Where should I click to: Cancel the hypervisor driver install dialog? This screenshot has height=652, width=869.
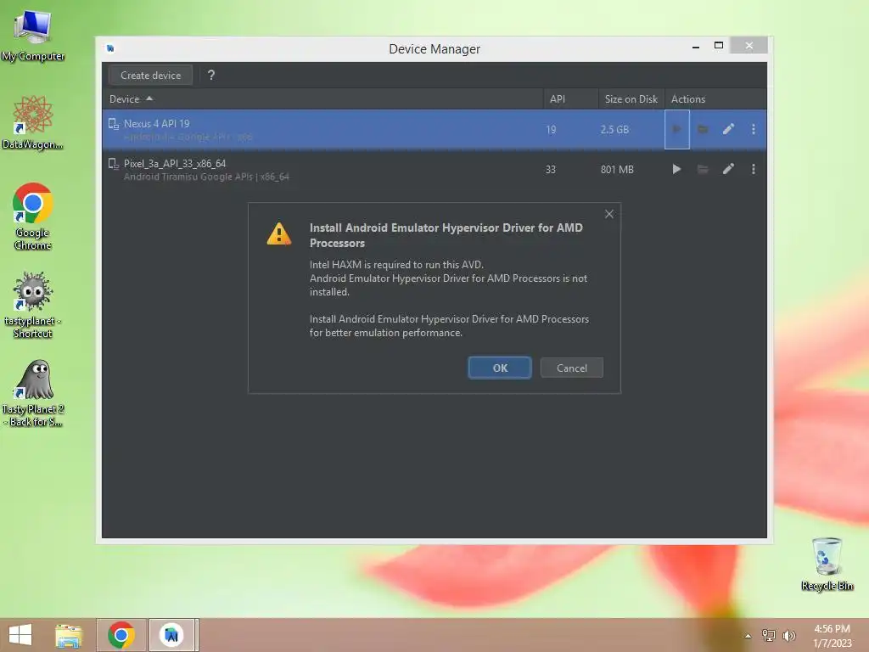click(571, 368)
